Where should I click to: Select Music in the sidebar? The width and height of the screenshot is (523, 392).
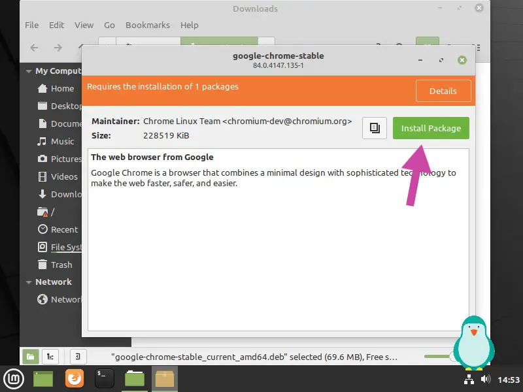click(56, 141)
